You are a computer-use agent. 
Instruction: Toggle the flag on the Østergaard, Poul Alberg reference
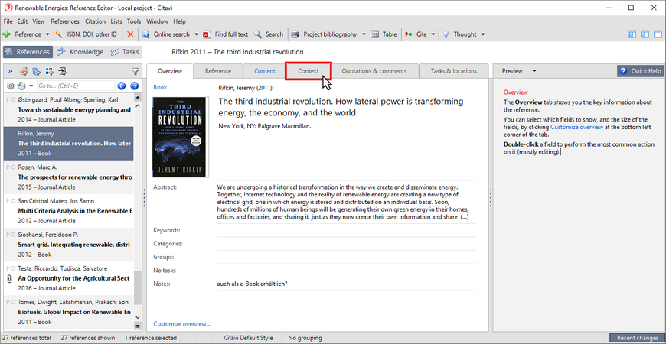tap(8, 99)
